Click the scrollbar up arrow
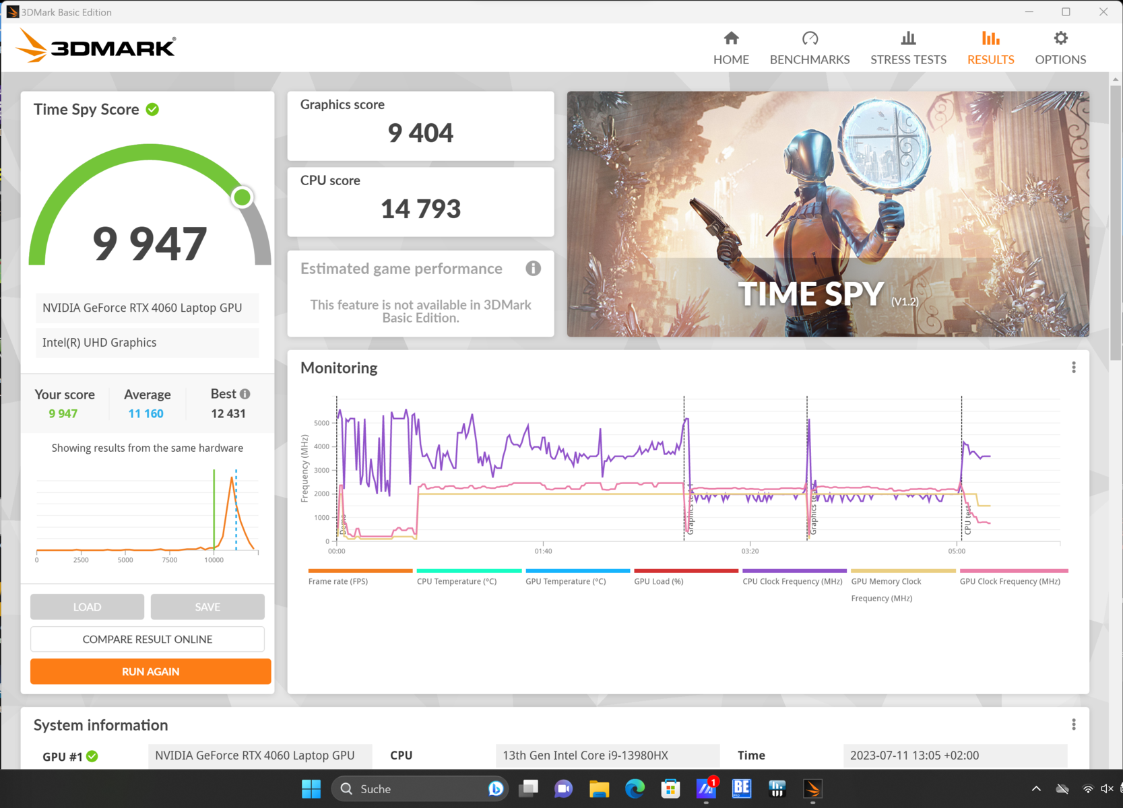Image resolution: width=1123 pixels, height=808 pixels. pos(1115,78)
